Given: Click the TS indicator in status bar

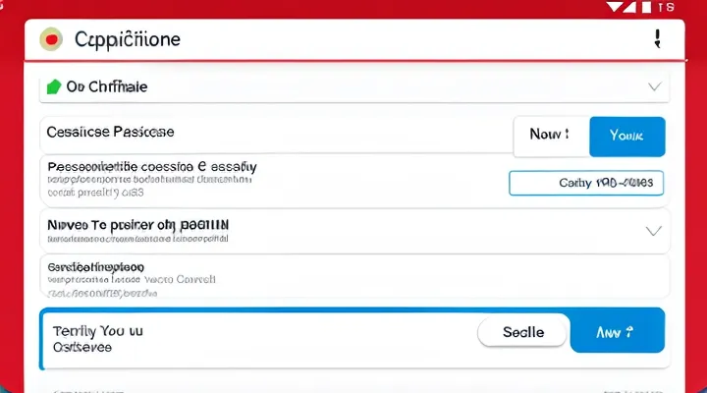Looking at the screenshot, I should [x=665, y=8].
